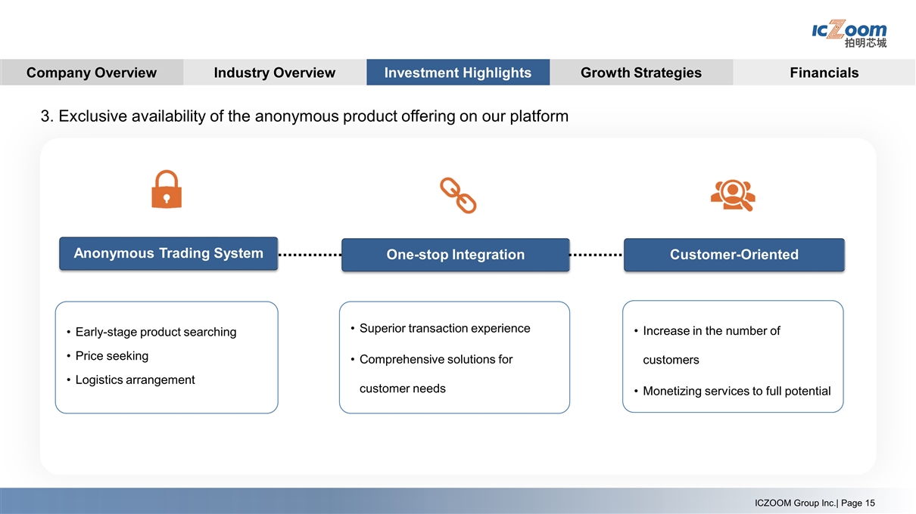The width and height of the screenshot is (916, 514).
Task: Click Superior transaction experience text
Action: [x=444, y=328]
